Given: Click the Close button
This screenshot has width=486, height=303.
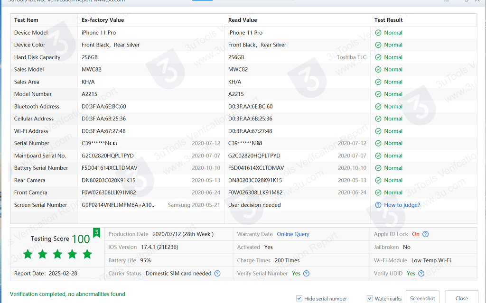Looking at the screenshot, I should 461,298.
